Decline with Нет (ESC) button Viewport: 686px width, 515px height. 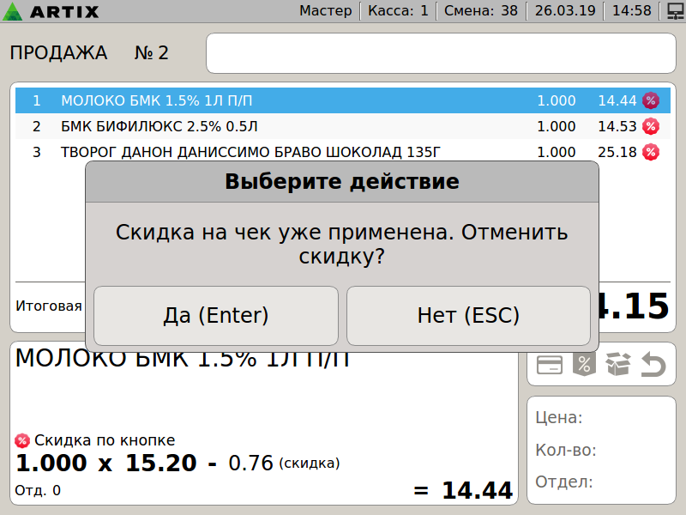click(x=468, y=316)
